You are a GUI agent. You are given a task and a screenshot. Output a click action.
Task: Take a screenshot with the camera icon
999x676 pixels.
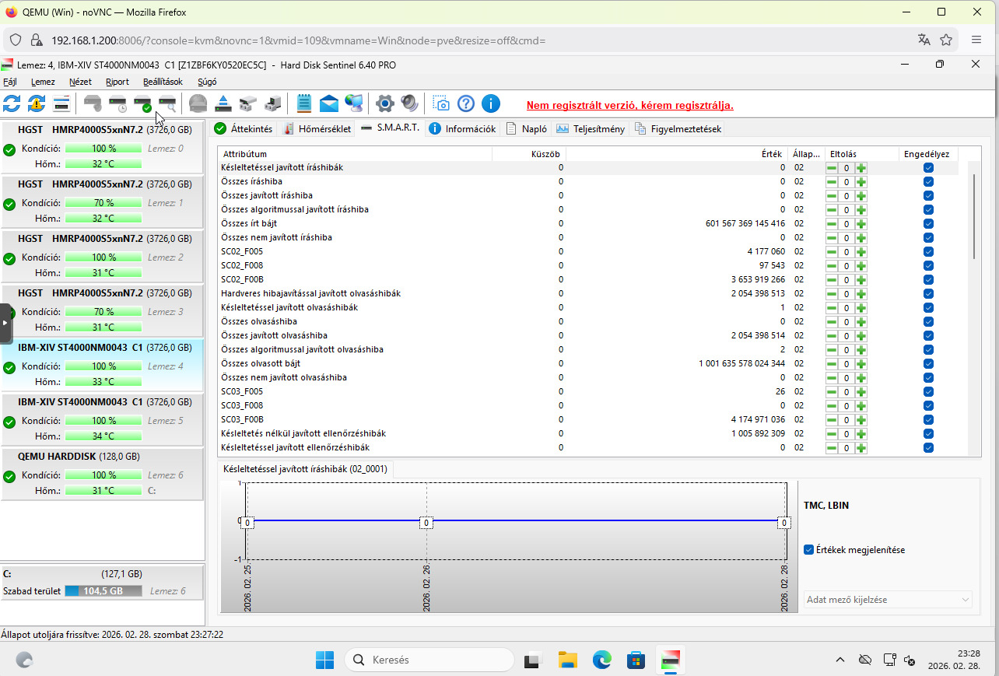(x=441, y=103)
